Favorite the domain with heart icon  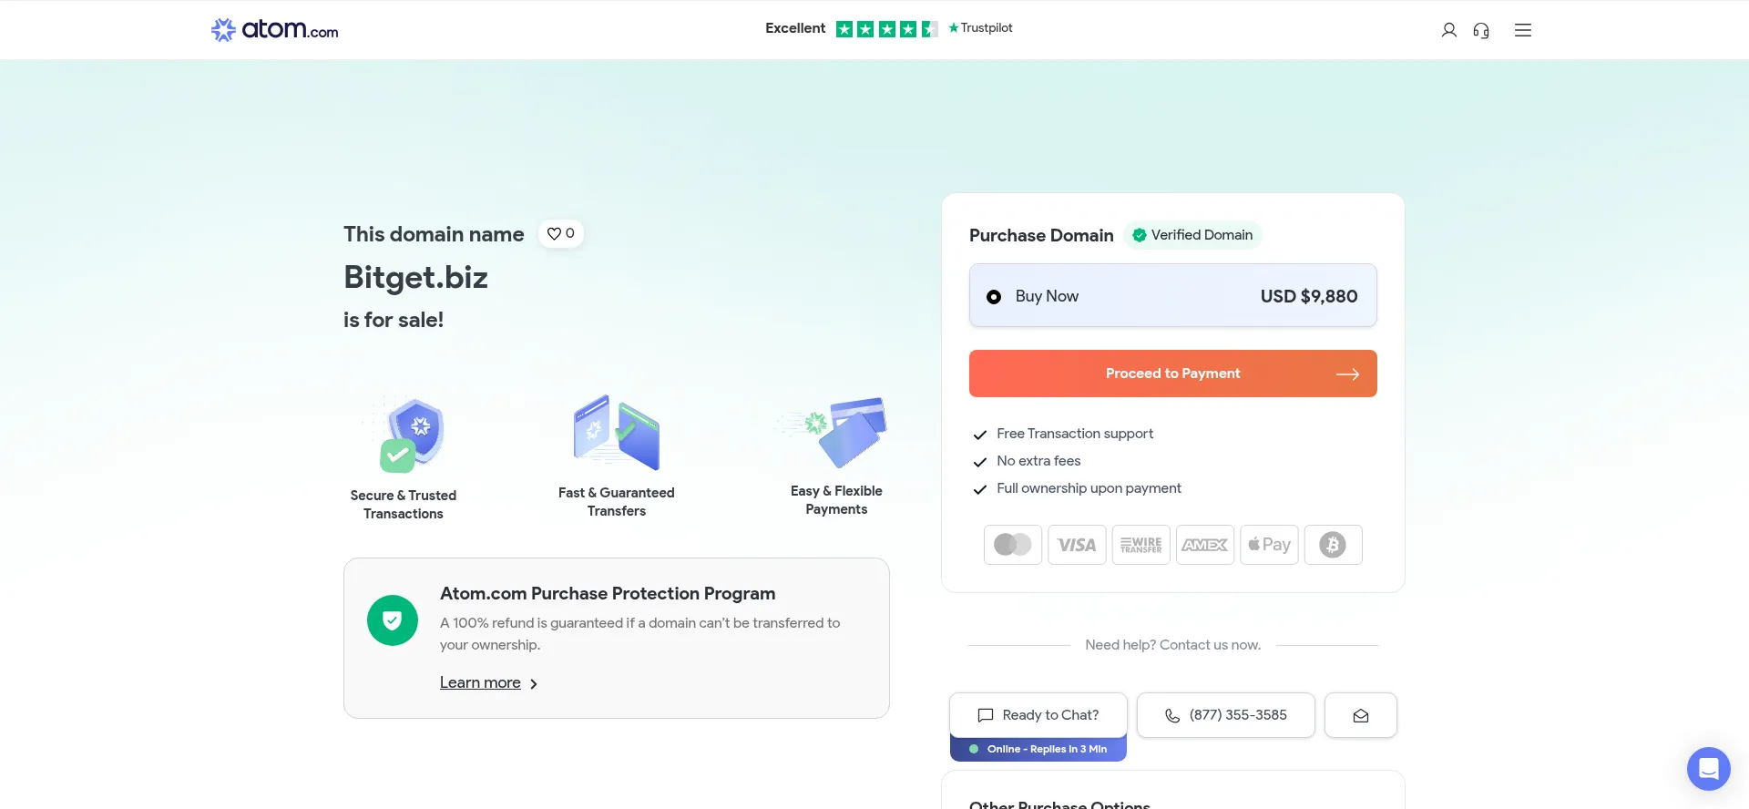(x=560, y=233)
